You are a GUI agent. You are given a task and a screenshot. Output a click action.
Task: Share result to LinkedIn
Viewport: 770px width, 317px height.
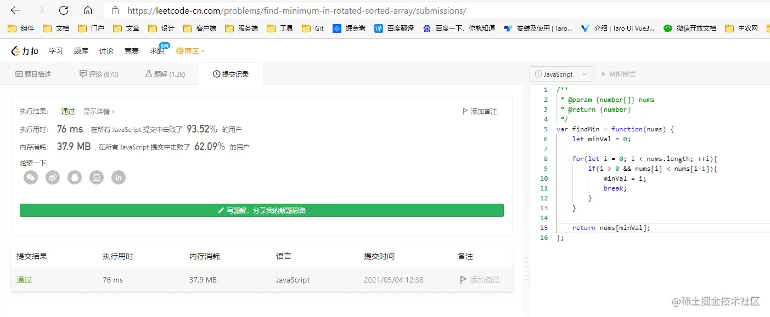[119, 177]
